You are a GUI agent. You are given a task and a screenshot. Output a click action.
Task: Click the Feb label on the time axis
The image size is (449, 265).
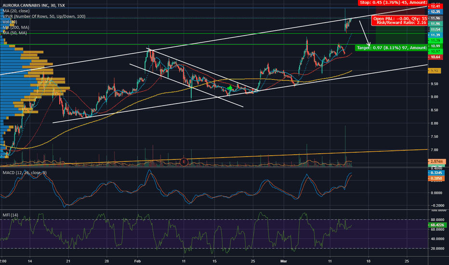[x=137, y=261]
